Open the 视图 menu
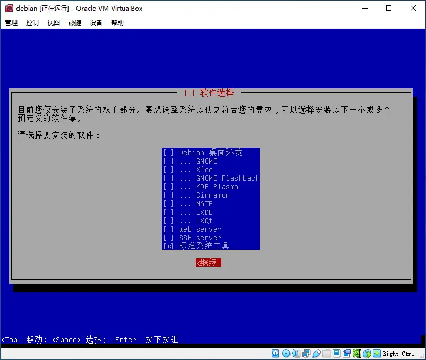 pos(54,22)
